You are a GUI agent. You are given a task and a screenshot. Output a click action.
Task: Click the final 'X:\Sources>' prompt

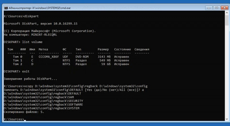tap(14, 119)
